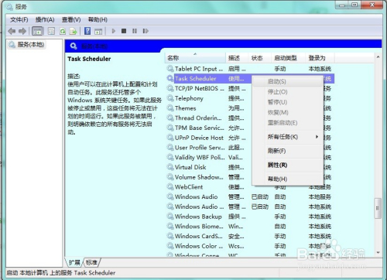Click the vertical scrollbar thumb
Viewport: 387px width, 280px height.
(378, 208)
